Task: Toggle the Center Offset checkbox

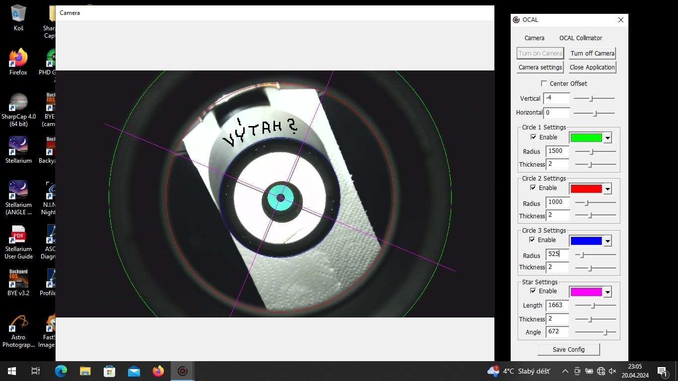Action: pos(544,83)
